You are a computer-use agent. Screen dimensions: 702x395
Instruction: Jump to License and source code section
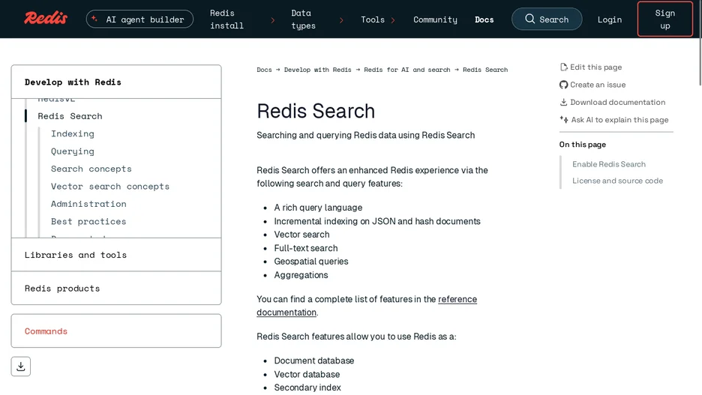pos(617,181)
